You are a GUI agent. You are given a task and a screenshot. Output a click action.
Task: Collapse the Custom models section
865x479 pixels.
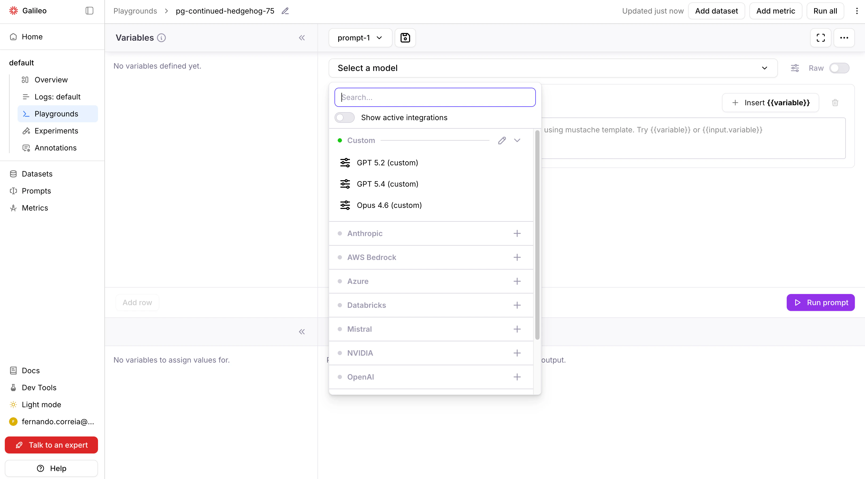point(517,140)
